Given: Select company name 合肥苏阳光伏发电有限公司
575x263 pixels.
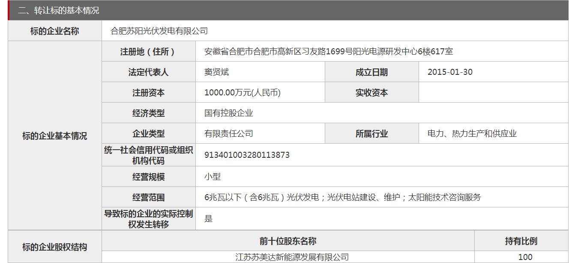Looking at the screenshot, I should point(159,31).
